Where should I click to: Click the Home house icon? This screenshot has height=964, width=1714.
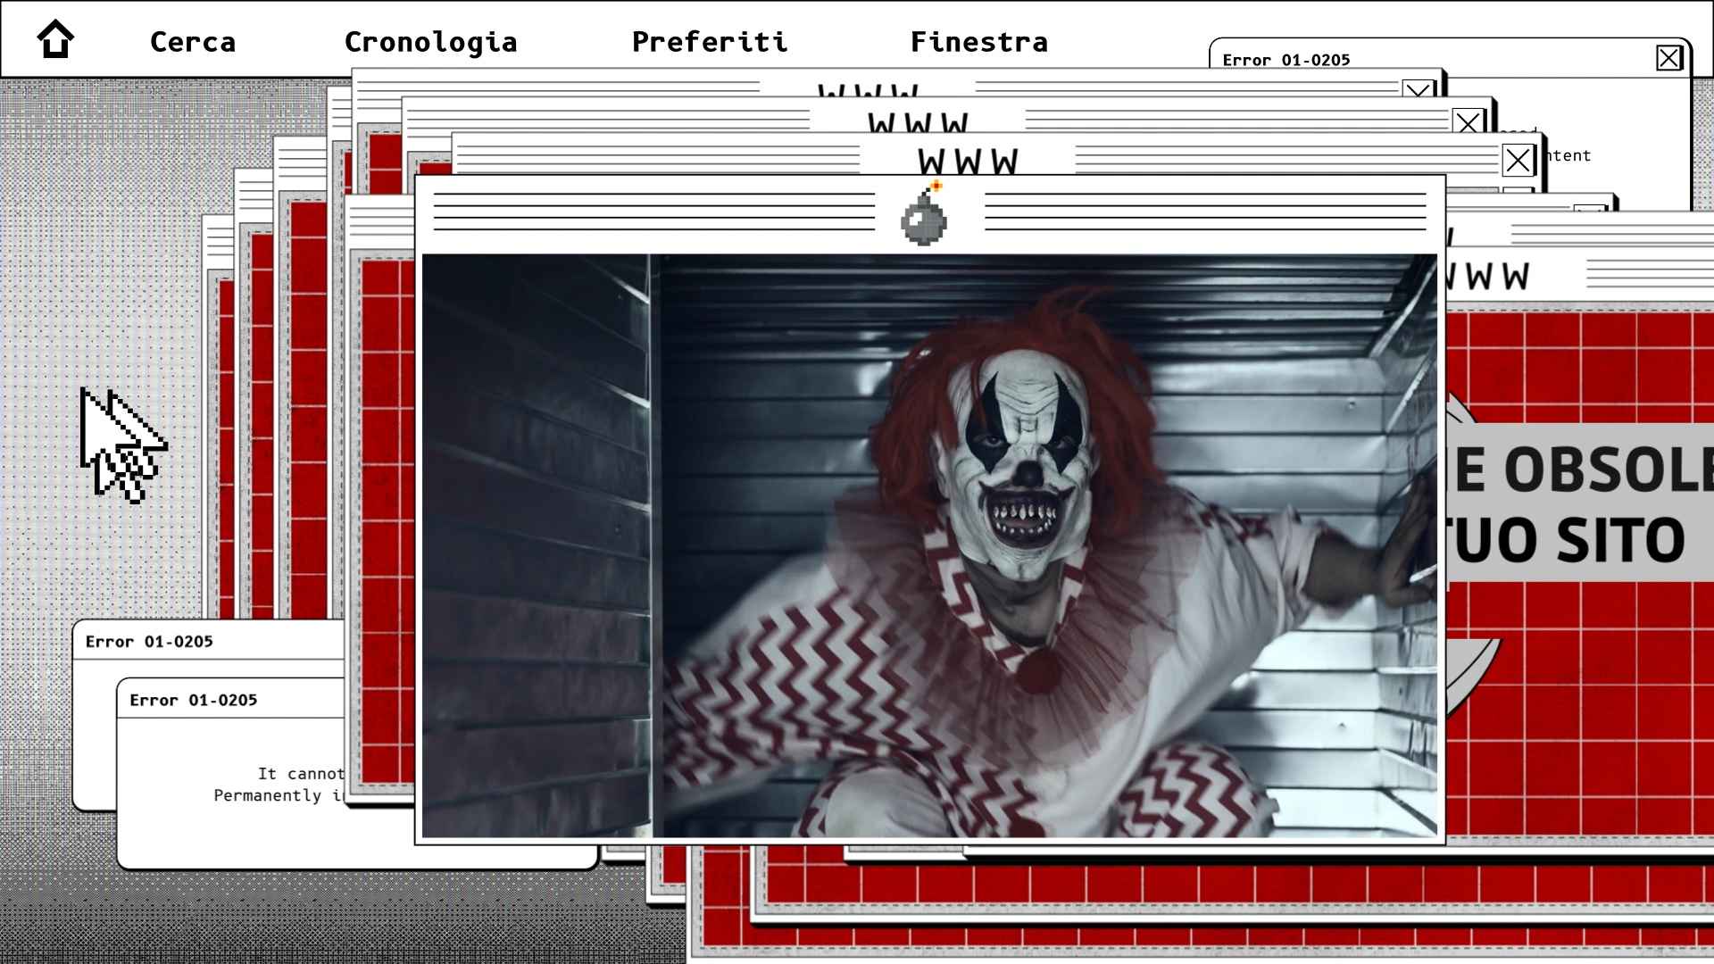tap(55, 40)
